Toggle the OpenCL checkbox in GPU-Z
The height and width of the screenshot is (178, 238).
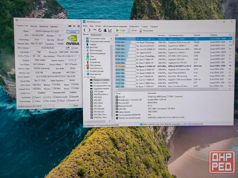point(33,97)
